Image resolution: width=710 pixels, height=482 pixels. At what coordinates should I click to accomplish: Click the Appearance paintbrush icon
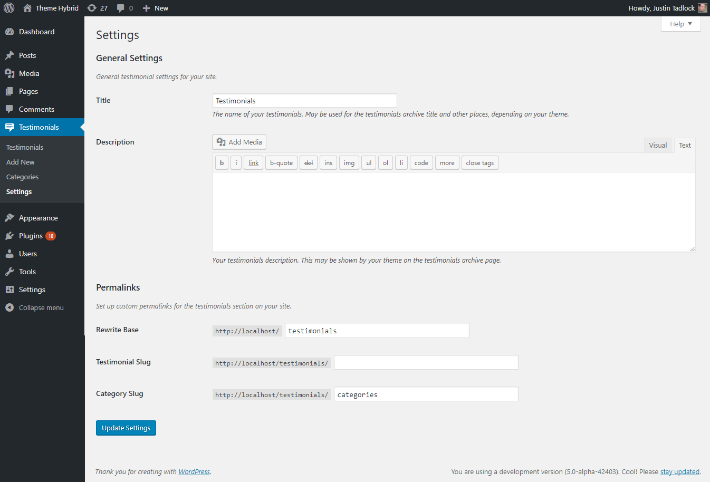tap(9, 218)
